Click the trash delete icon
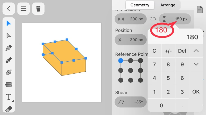Viewport: 206px width, 115px height. [38, 9]
